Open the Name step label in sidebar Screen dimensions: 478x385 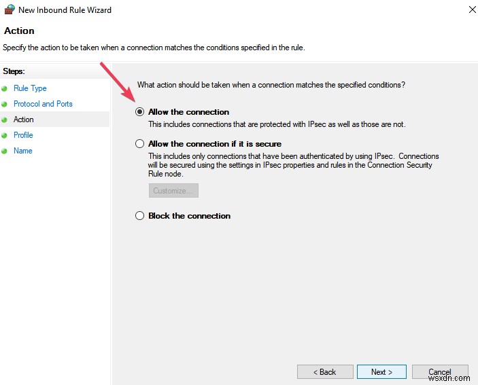click(x=23, y=151)
